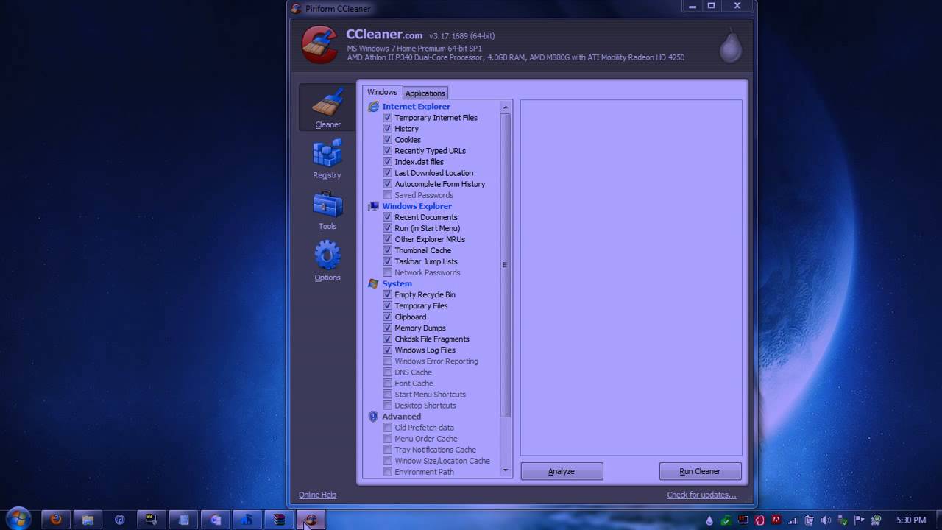Enable Font Cache checkbox

(387, 384)
